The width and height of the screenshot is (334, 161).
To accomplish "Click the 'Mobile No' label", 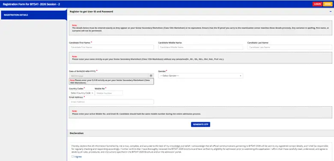I will 100,88.
